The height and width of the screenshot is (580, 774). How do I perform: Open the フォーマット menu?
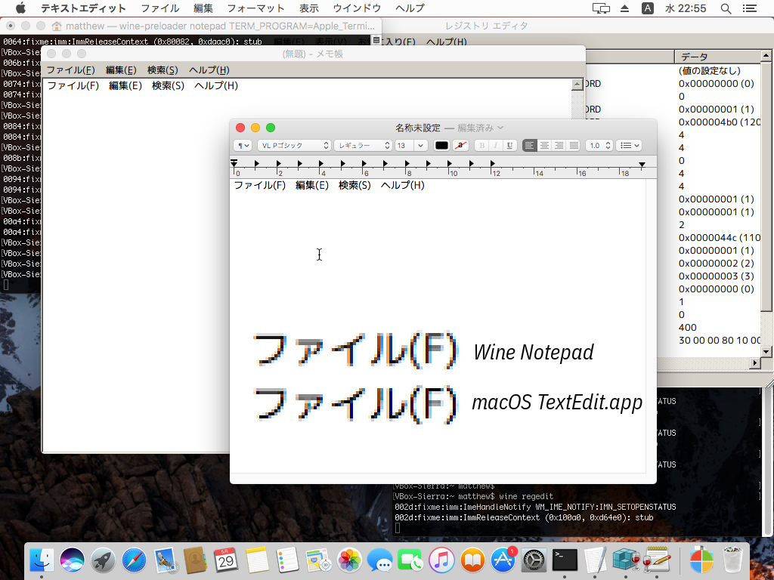[x=255, y=8]
